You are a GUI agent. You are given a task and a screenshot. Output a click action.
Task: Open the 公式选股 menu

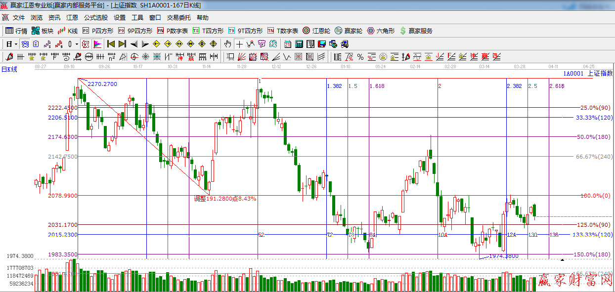coord(95,17)
